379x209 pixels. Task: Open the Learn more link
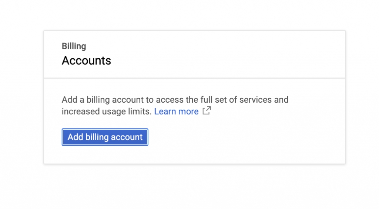176,112
